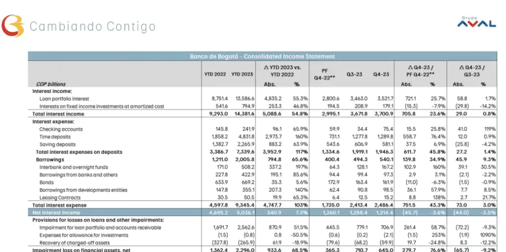
Task: Click 'Borrowings from banks and others' label
Action: click(x=79, y=174)
